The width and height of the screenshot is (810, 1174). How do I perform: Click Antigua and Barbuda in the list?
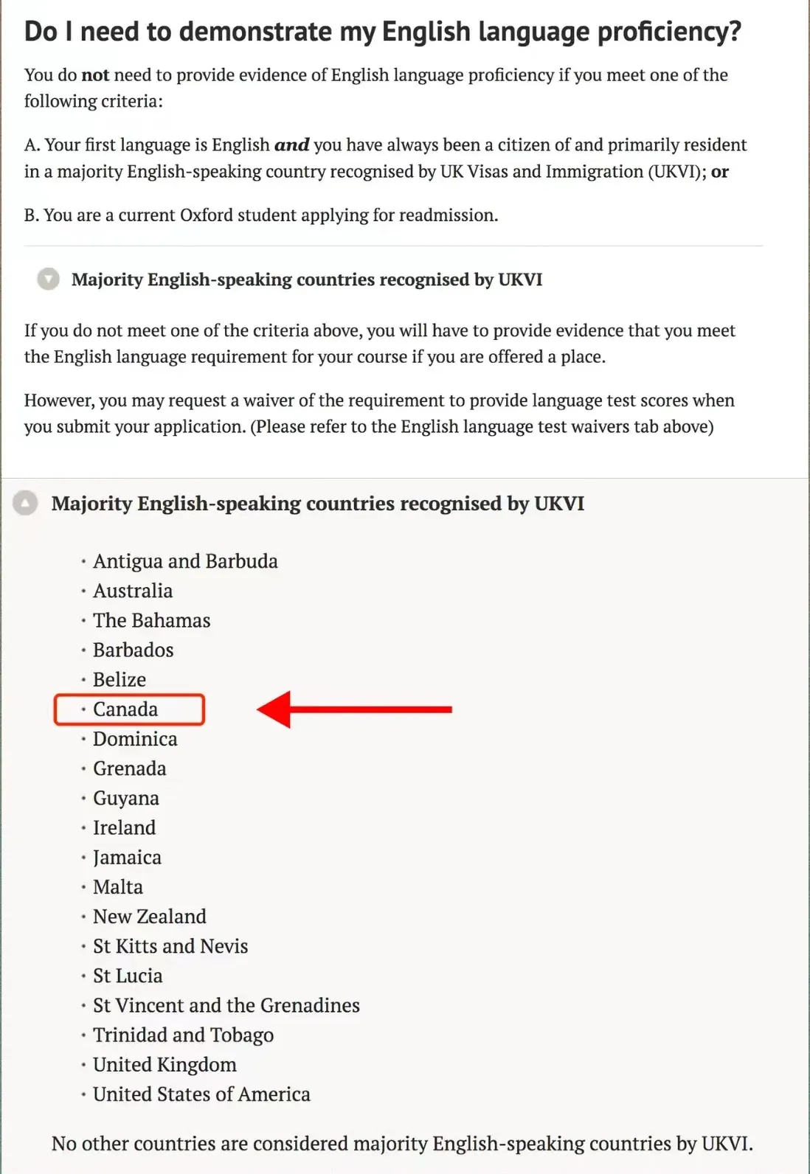click(x=185, y=561)
